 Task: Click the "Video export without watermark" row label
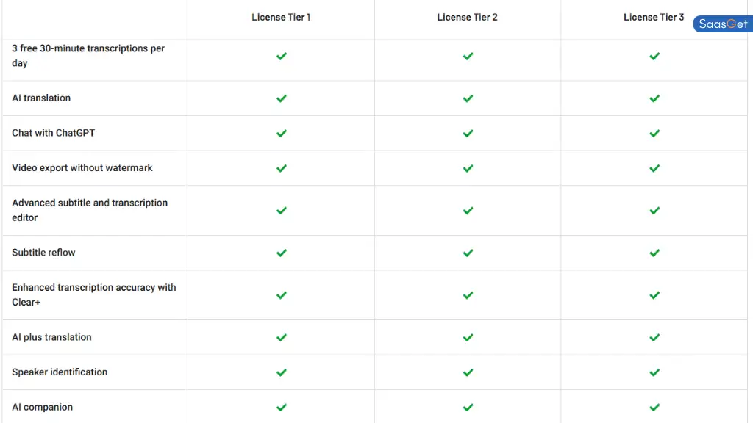(x=82, y=168)
